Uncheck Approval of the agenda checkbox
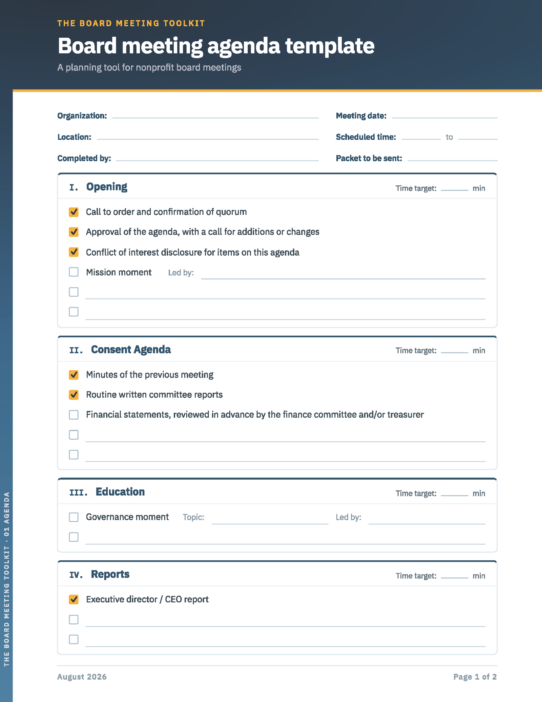Image resolution: width=542 pixels, height=702 pixels. [74, 232]
